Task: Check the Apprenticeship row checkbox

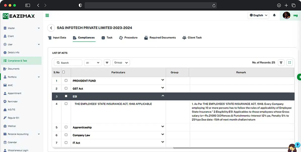Action: [66, 127]
